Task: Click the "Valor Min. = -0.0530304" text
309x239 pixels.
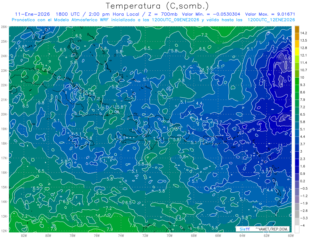Action: (x=211, y=14)
